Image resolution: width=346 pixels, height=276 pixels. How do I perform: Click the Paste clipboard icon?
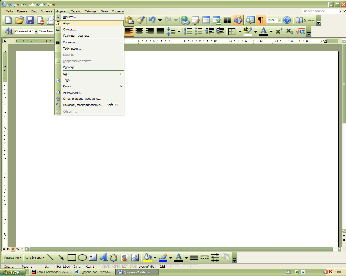coord(130,20)
